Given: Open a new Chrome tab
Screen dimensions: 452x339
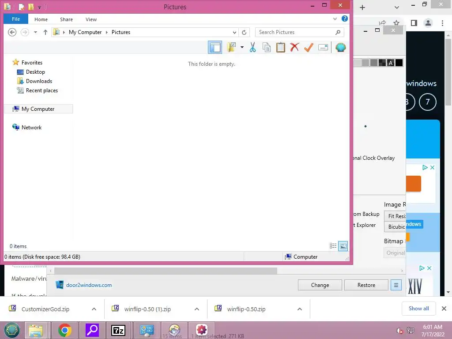Looking at the screenshot, I should tap(362, 8).
